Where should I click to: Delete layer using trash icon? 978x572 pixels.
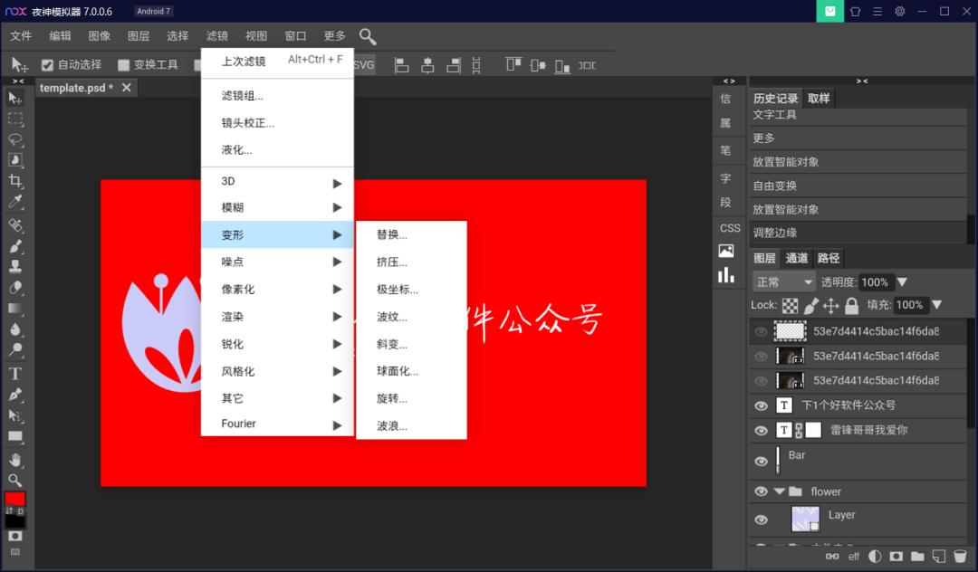tap(960, 556)
